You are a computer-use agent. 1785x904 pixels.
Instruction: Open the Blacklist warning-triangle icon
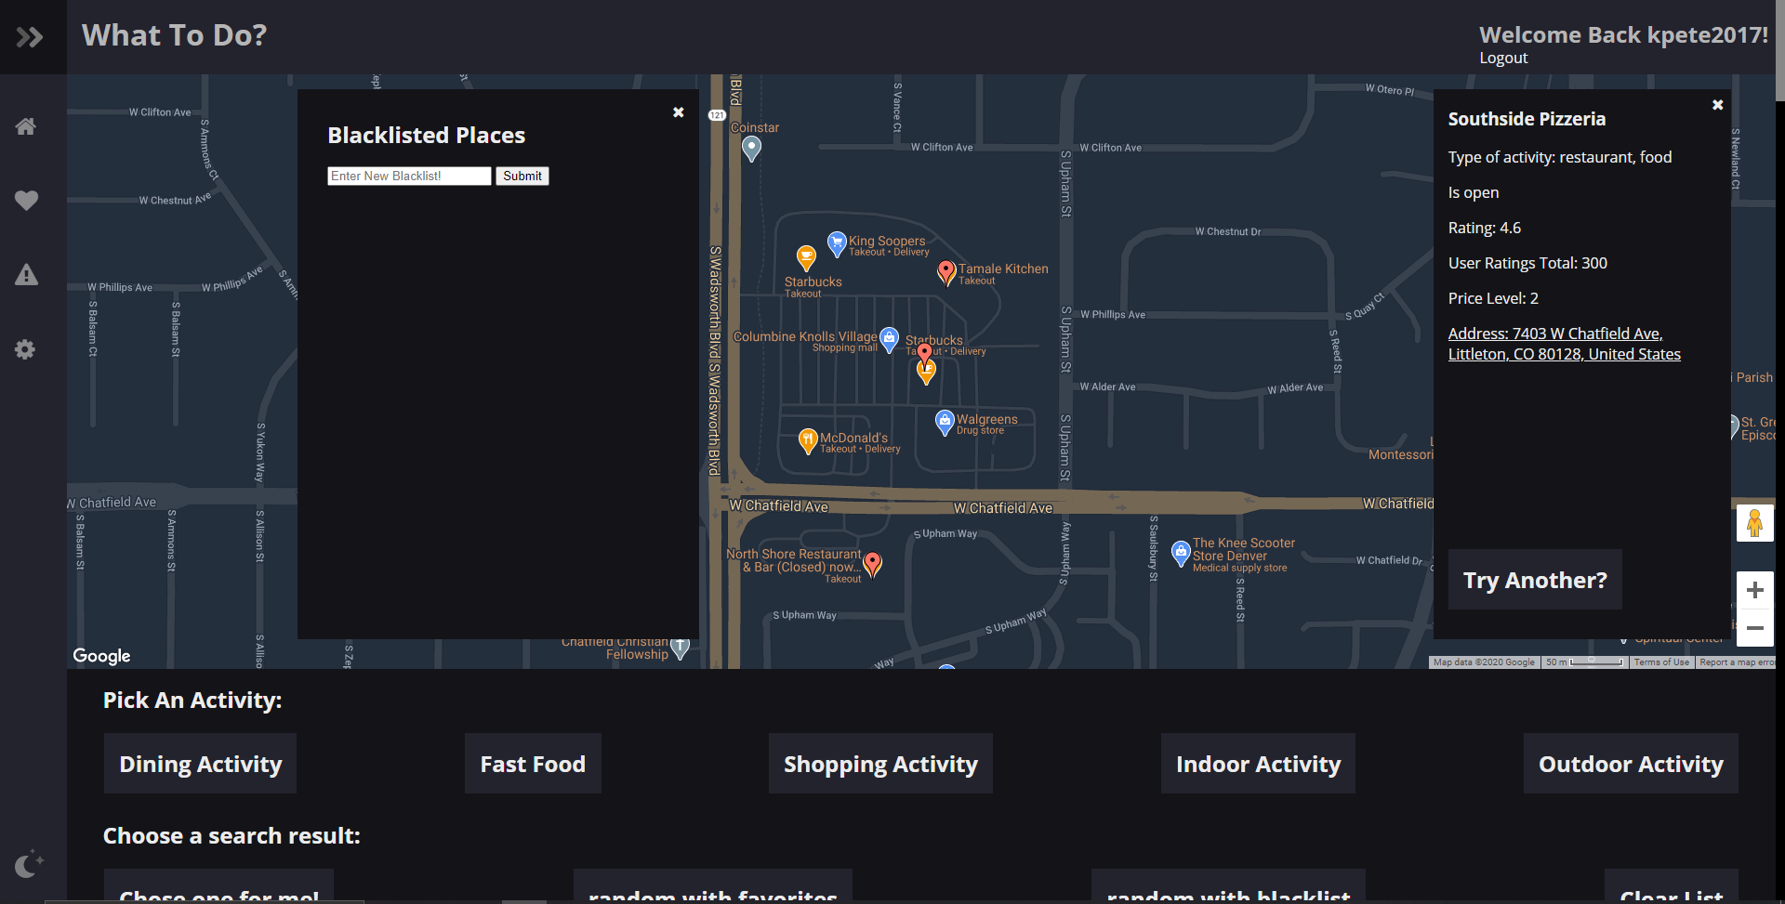[26, 275]
